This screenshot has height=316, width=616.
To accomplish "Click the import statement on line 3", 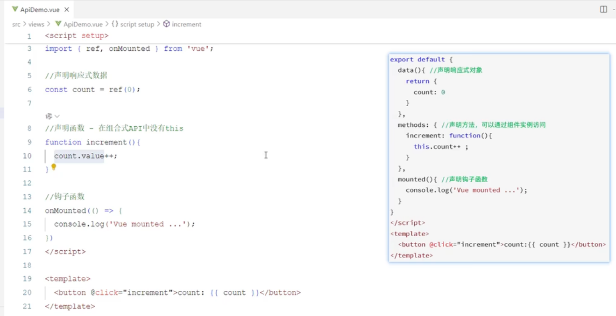I will (x=129, y=48).
